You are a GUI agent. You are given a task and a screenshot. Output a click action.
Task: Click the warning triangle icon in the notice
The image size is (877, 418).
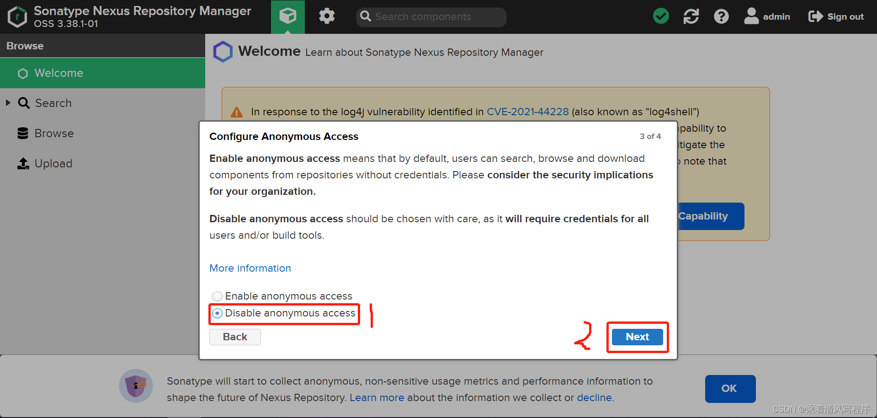click(237, 112)
